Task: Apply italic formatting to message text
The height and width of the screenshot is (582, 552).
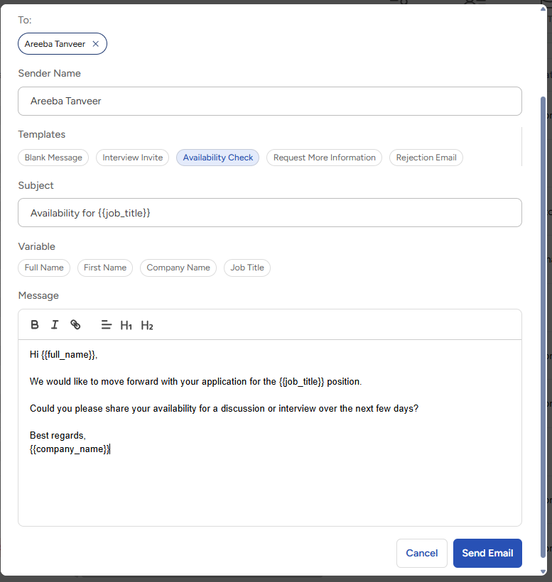Action: 55,325
